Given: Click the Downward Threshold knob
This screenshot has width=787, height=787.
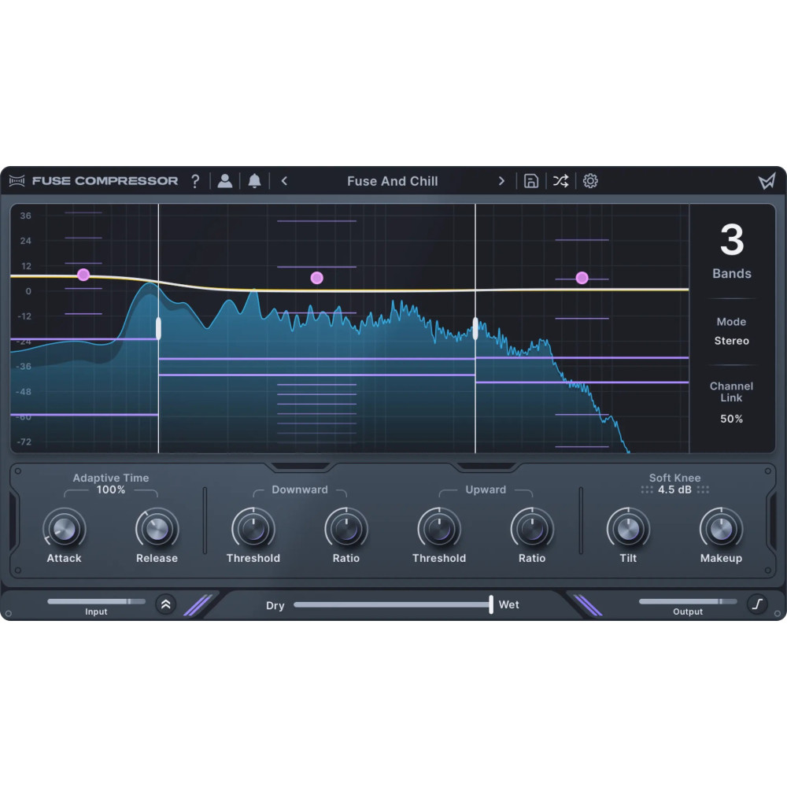Looking at the screenshot, I should click(x=253, y=529).
